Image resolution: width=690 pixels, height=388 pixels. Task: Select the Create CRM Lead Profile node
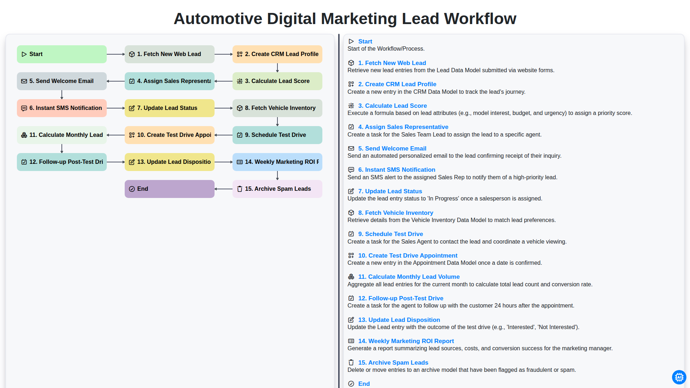coord(277,54)
